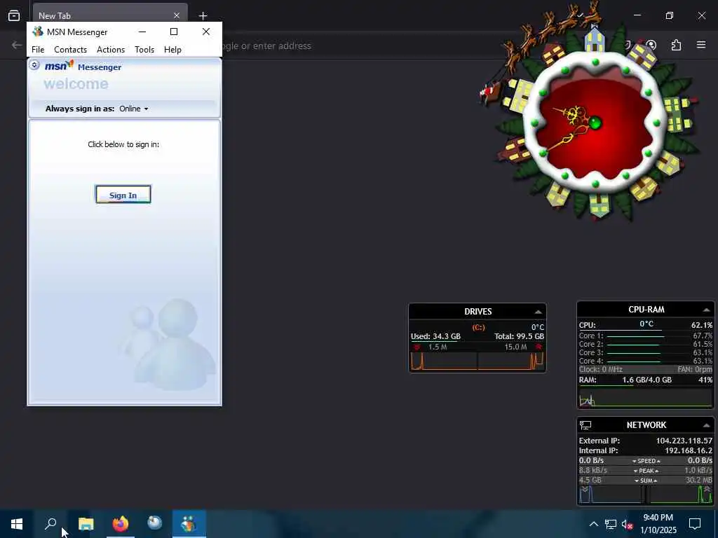The width and height of the screenshot is (718, 538).
Task: Show hidden system tray icons chevron
Action: point(593,524)
